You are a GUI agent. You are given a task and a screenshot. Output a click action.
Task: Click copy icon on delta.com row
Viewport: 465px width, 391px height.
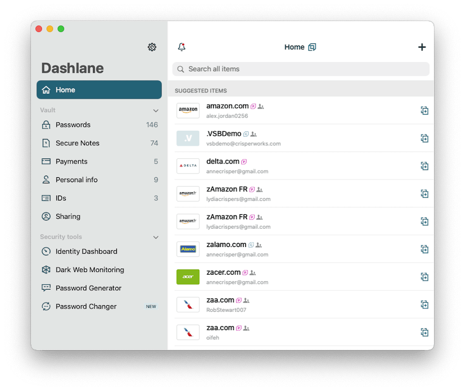tap(425, 166)
